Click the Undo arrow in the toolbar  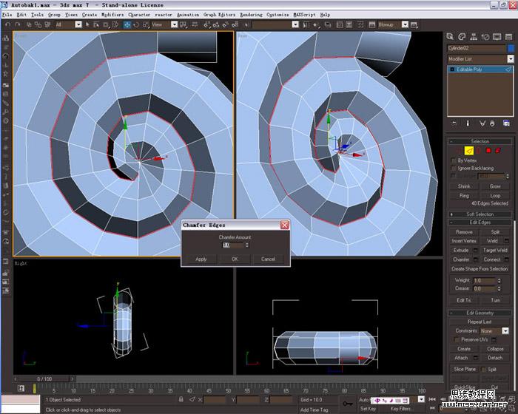click(x=8, y=24)
